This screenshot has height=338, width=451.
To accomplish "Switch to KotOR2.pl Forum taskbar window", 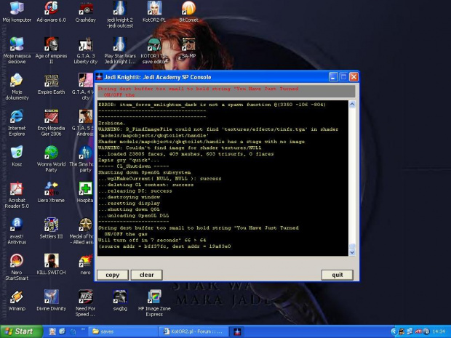I will click(x=193, y=331).
